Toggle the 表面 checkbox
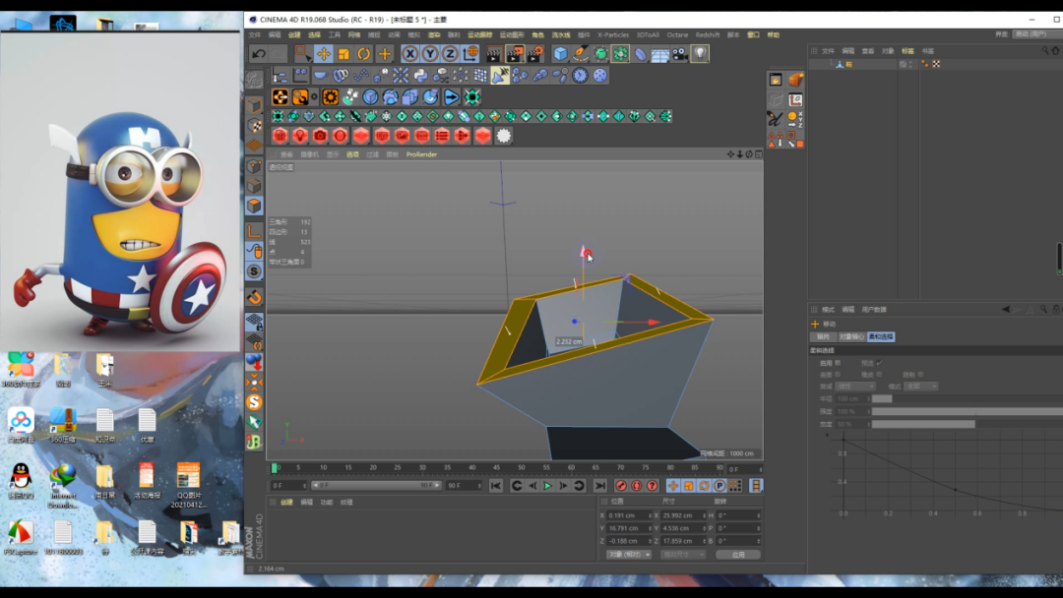This screenshot has height=598, width=1063. point(838,375)
